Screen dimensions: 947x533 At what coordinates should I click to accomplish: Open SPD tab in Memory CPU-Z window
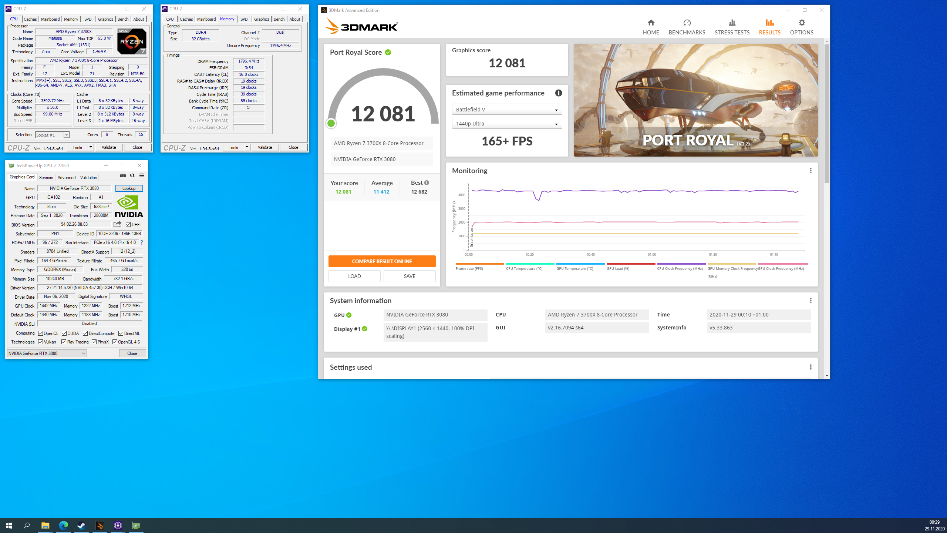(x=244, y=19)
